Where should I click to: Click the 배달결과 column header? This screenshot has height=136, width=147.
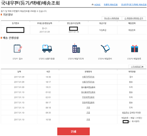(132, 23)
